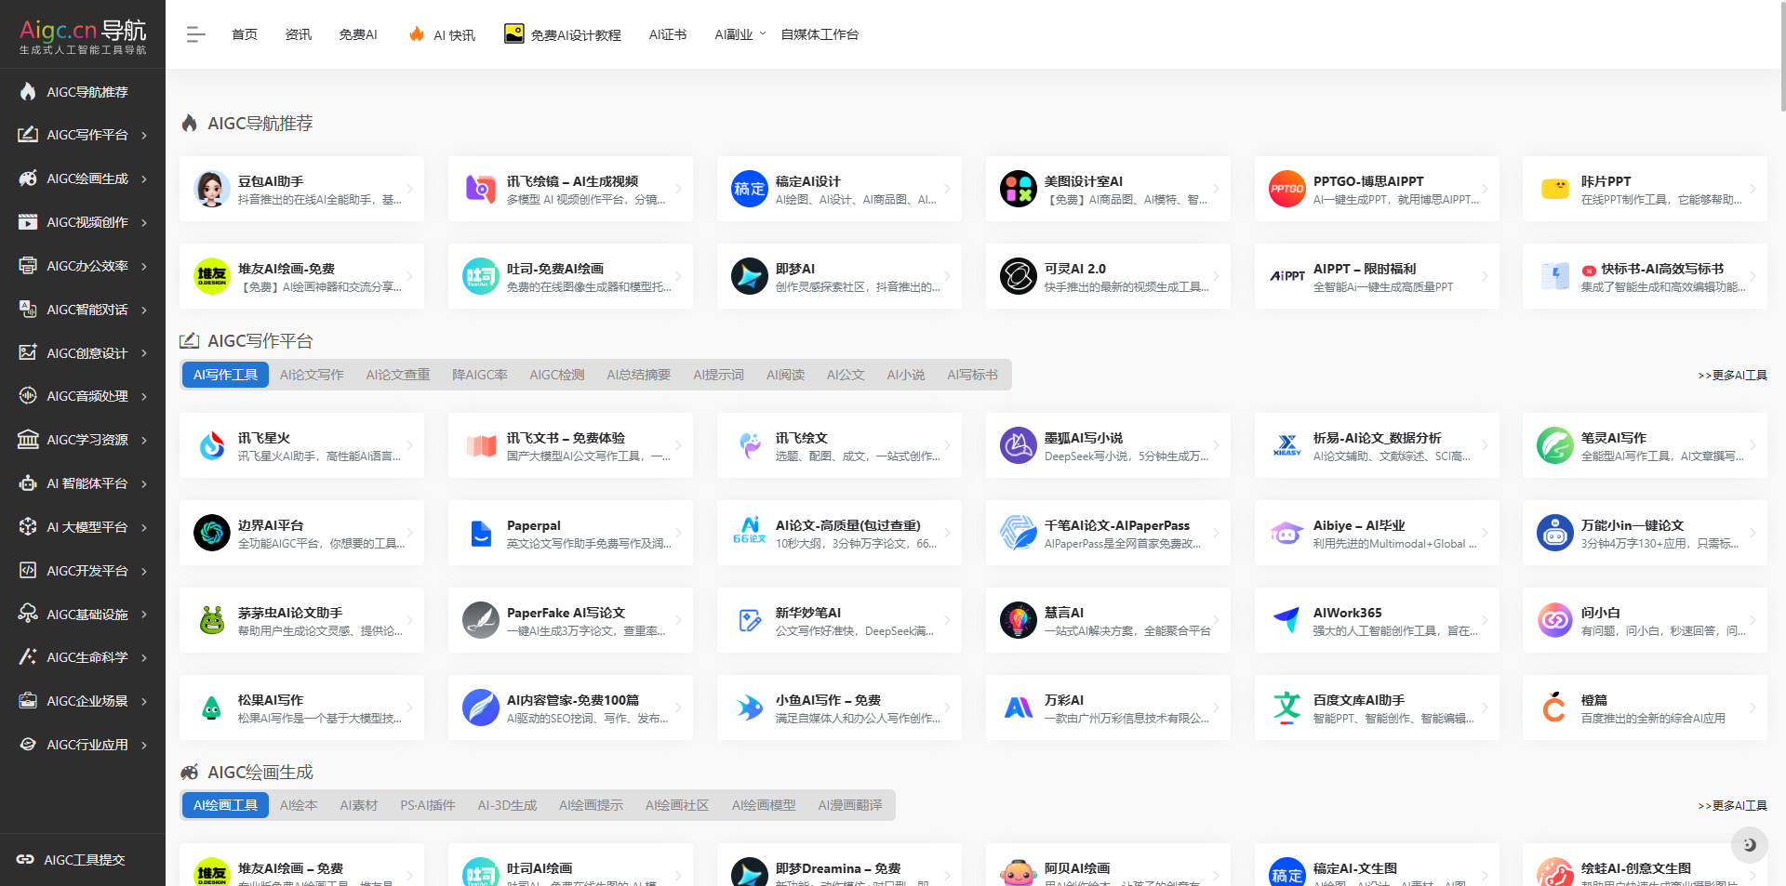Image resolution: width=1786 pixels, height=886 pixels.
Task: Expand AIGC音频处理 sidebar chevron
Action: [144, 396]
